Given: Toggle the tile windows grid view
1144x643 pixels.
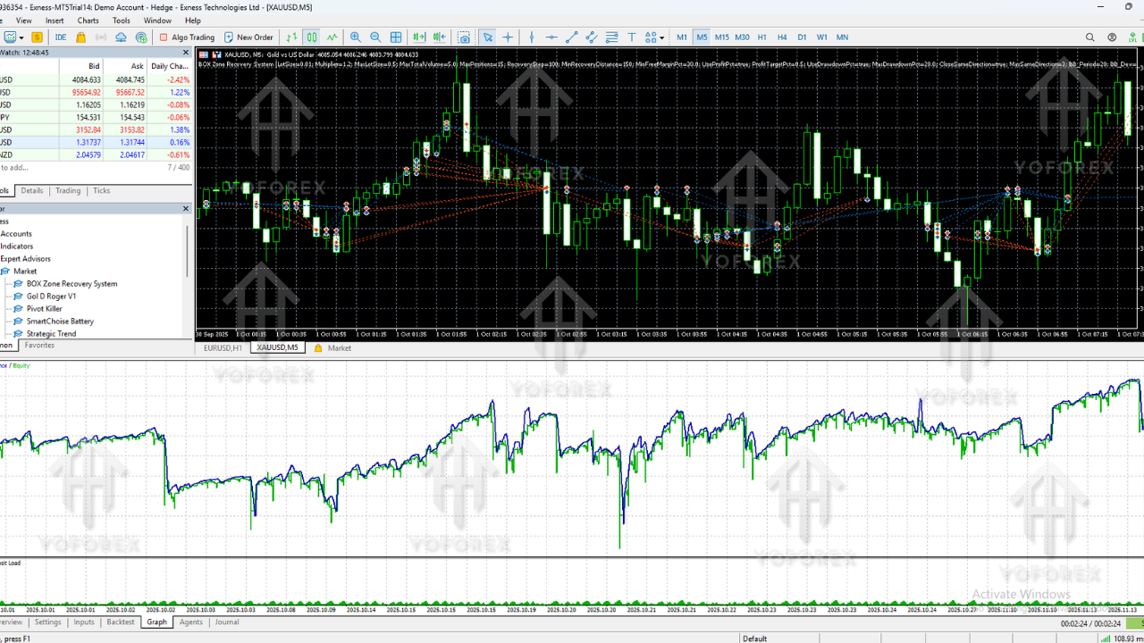Looking at the screenshot, I should click(x=396, y=38).
